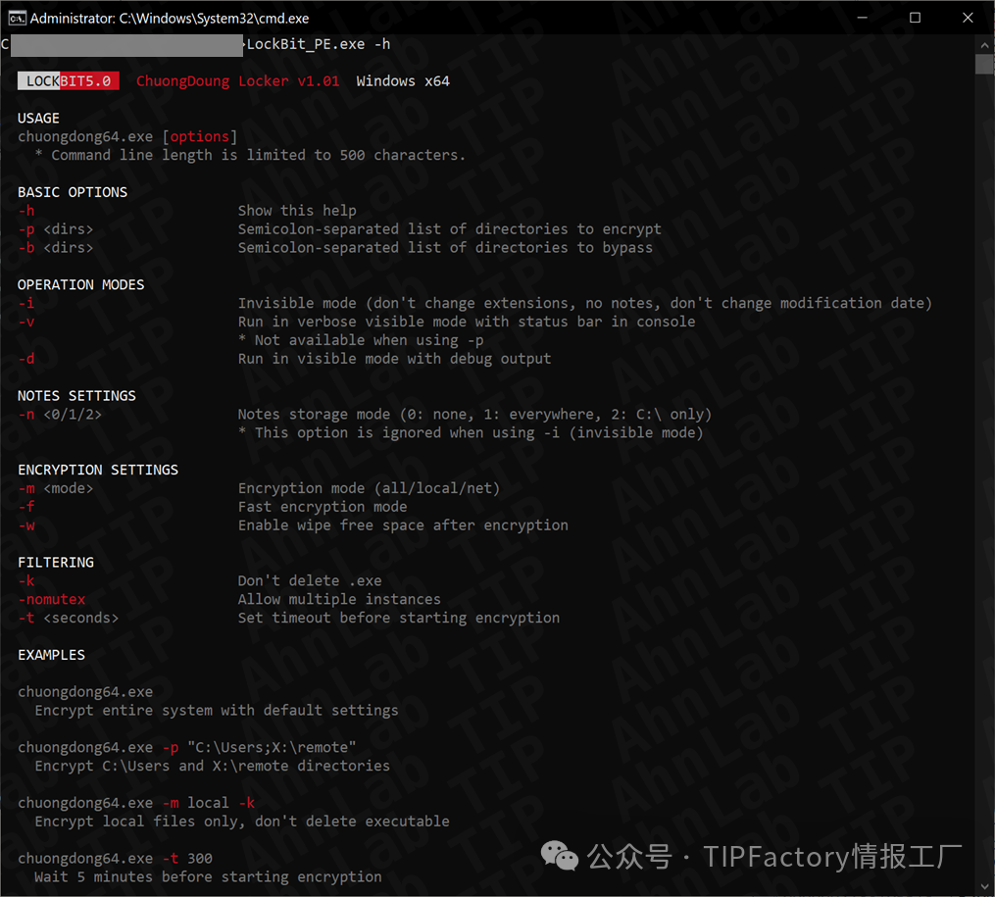
Task: Click the '"C:\Users;X:\remote"' path argument
Action: click(x=272, y=747)
